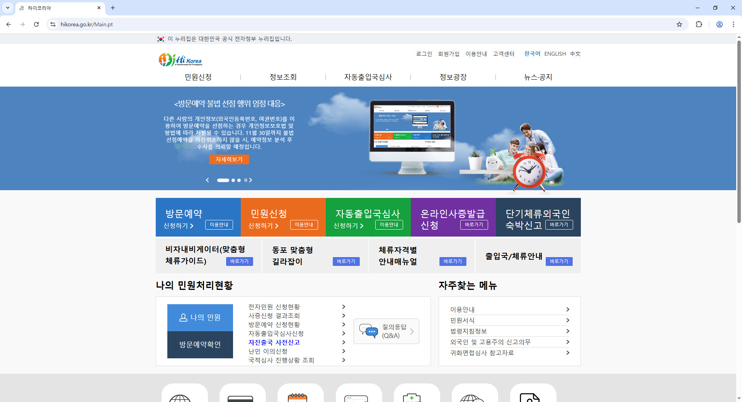The height and width of the screenshot is (402, 742).
Task: Click 바로가기 for 체류자격별 안내매뉴얼
Action: click(x=453, y=261)
